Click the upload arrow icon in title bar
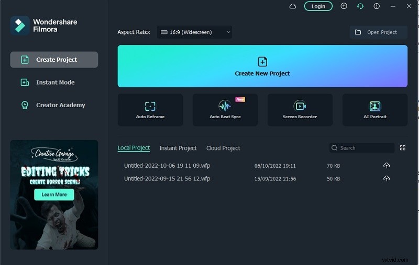Screen dimensions: 419x265 (344, 6)
